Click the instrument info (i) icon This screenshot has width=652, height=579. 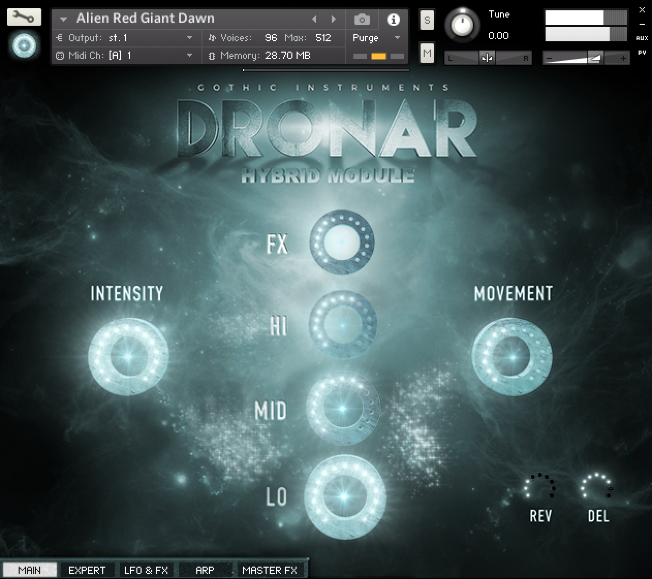pyautogui.click(x=394, y=19)
